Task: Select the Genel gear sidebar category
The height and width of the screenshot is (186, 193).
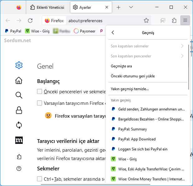Action: pyautogui.click(x=19, y=65)
